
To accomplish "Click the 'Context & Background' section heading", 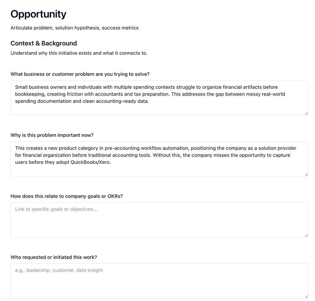I will coord(43,43).
